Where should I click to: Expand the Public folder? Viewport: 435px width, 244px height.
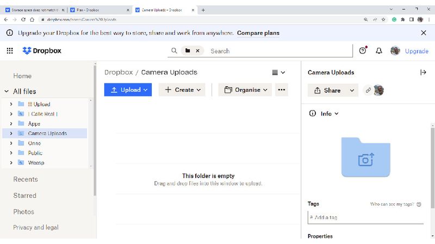point(11,153)
